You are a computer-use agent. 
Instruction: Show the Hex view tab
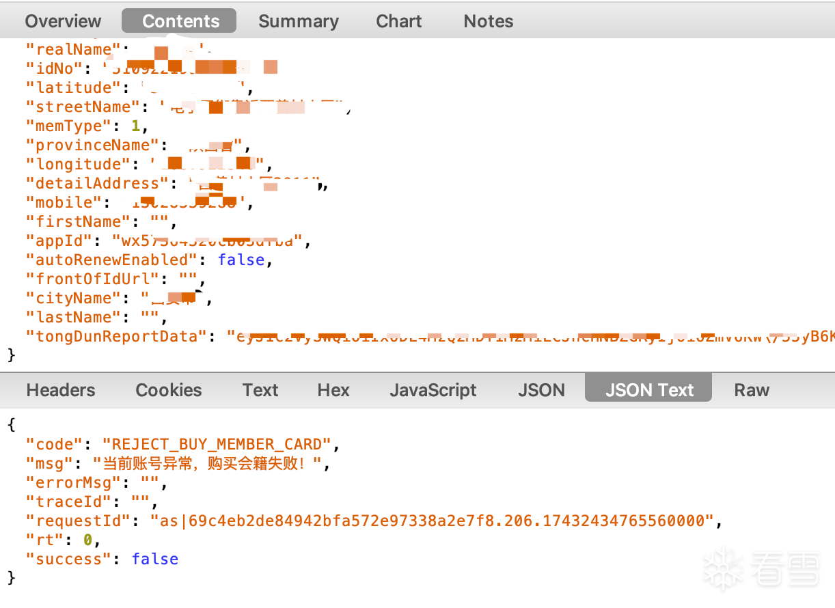coord(333,390)
